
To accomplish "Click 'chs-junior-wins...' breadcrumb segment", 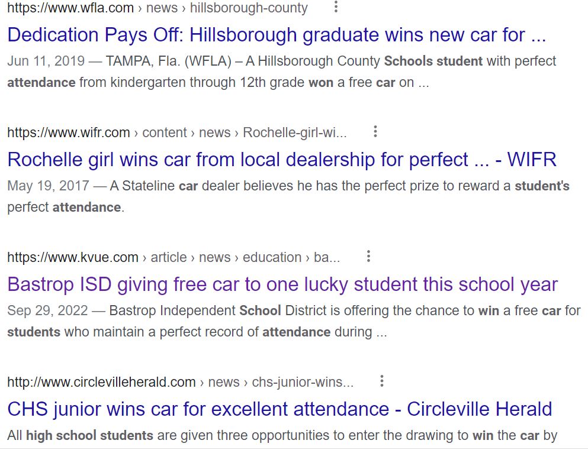I will tap(303, 382).
